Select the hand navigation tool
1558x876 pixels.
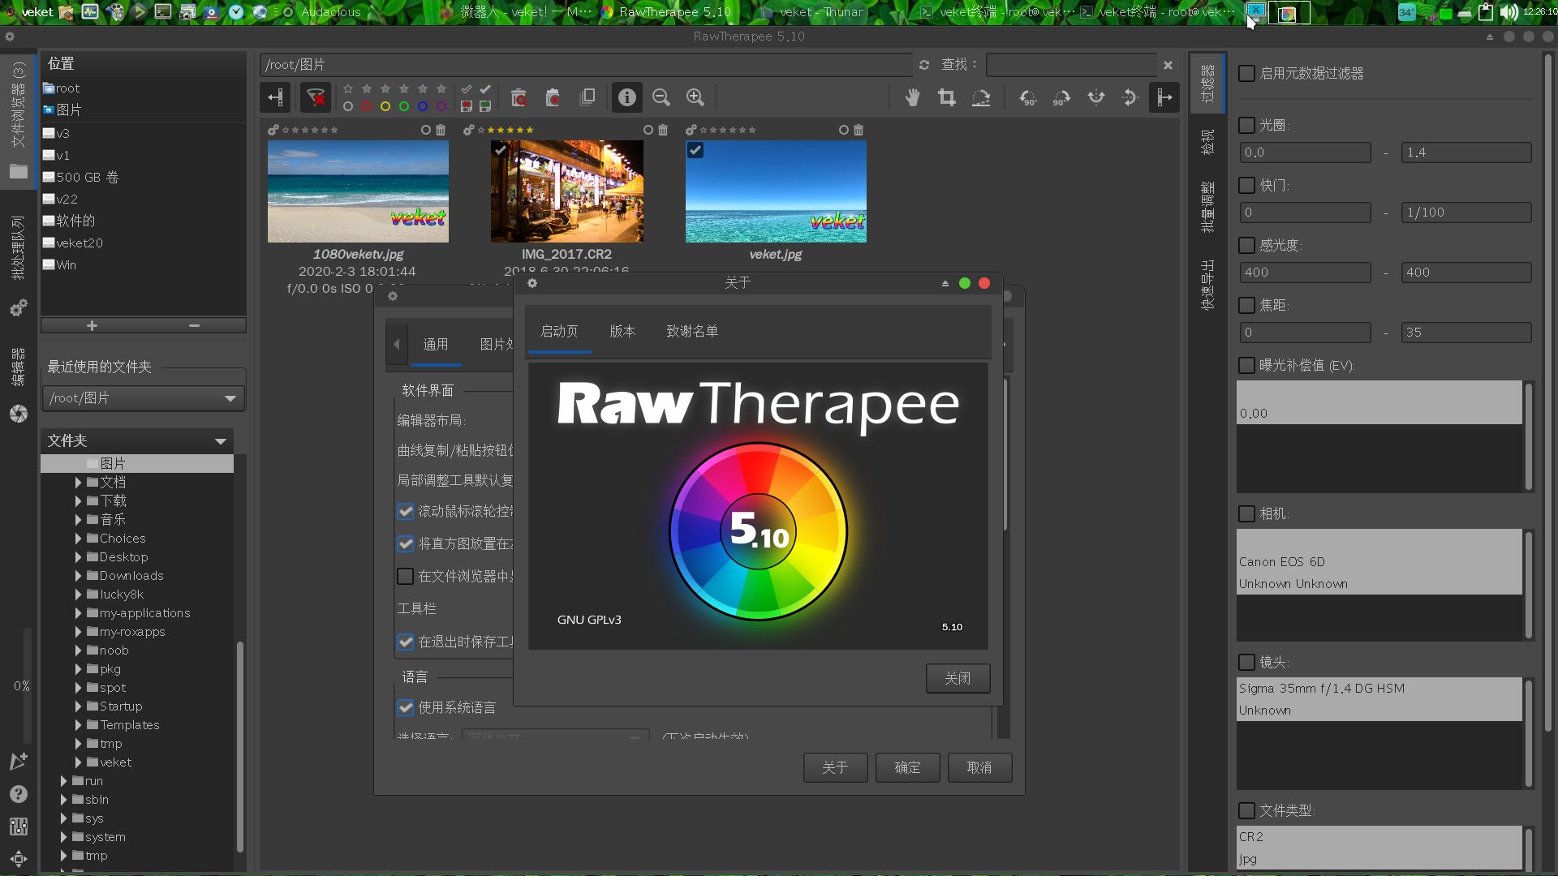(x=913, y=98)
